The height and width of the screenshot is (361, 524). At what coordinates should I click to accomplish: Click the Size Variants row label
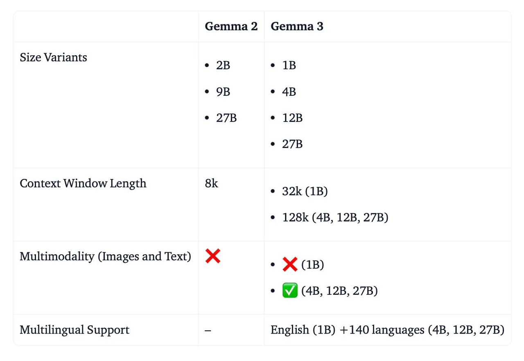point(54,57)
